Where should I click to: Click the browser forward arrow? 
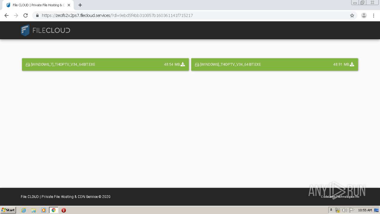click(16, 15)
